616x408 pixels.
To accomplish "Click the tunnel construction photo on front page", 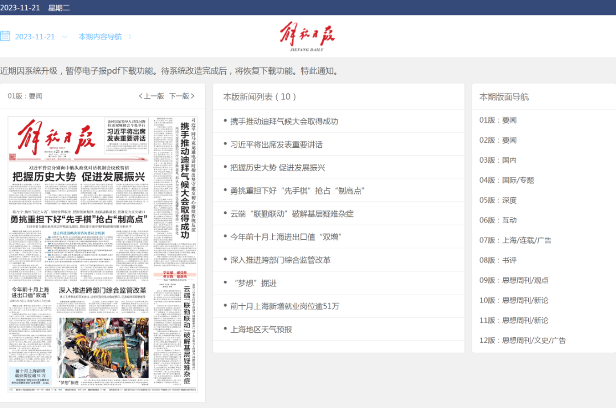I will (103, 347).
